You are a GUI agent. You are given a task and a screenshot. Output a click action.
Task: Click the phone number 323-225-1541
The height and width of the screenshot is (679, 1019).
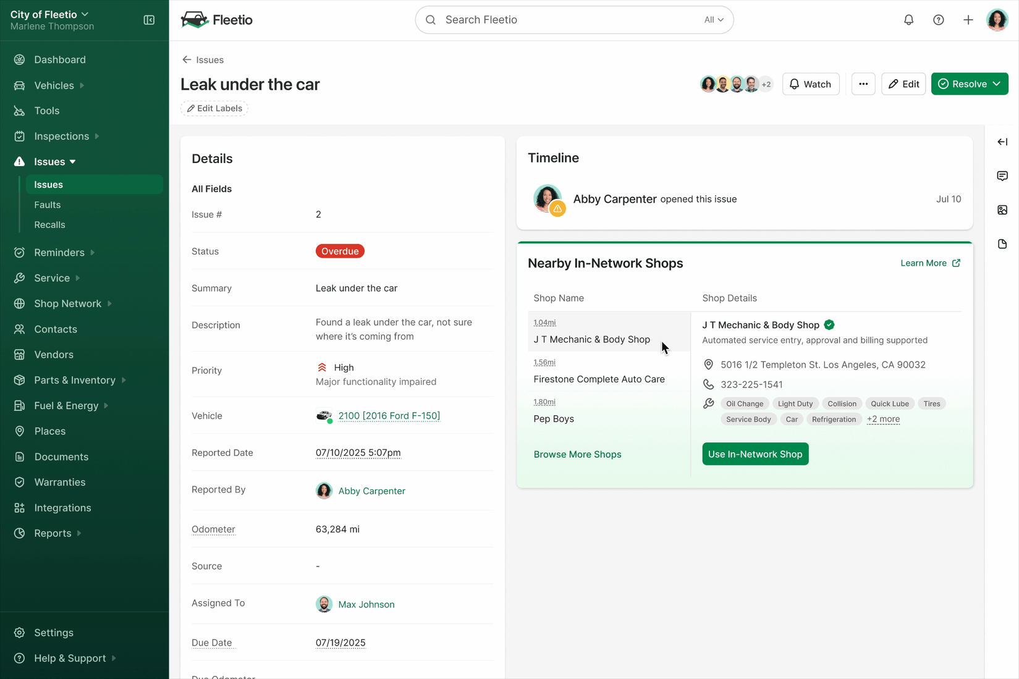tap(751, 384)
